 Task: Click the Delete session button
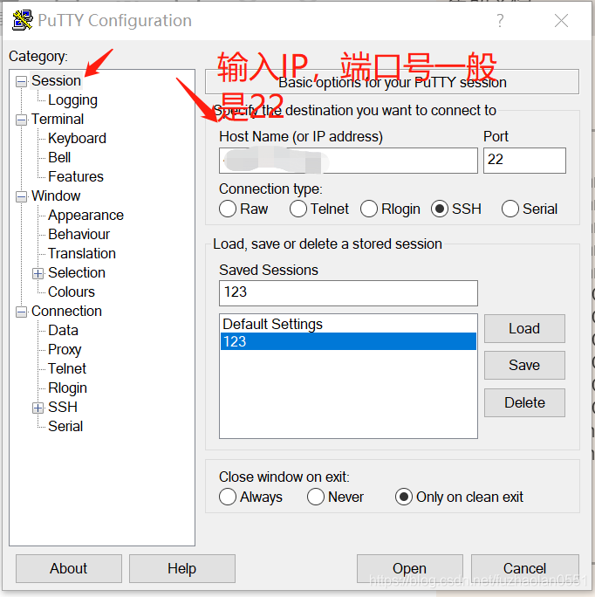tap(524, 403)
